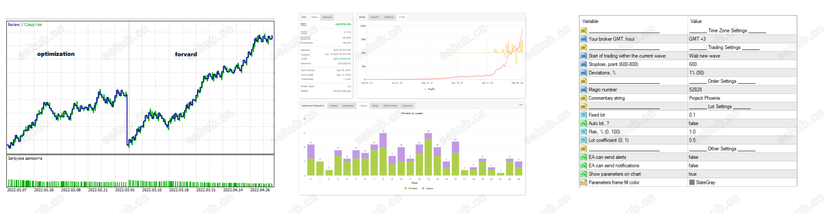The image size is (836, 213).
Task: Click the icon beside Your broker GMT, hour
Action: click(x=583, y=39)
